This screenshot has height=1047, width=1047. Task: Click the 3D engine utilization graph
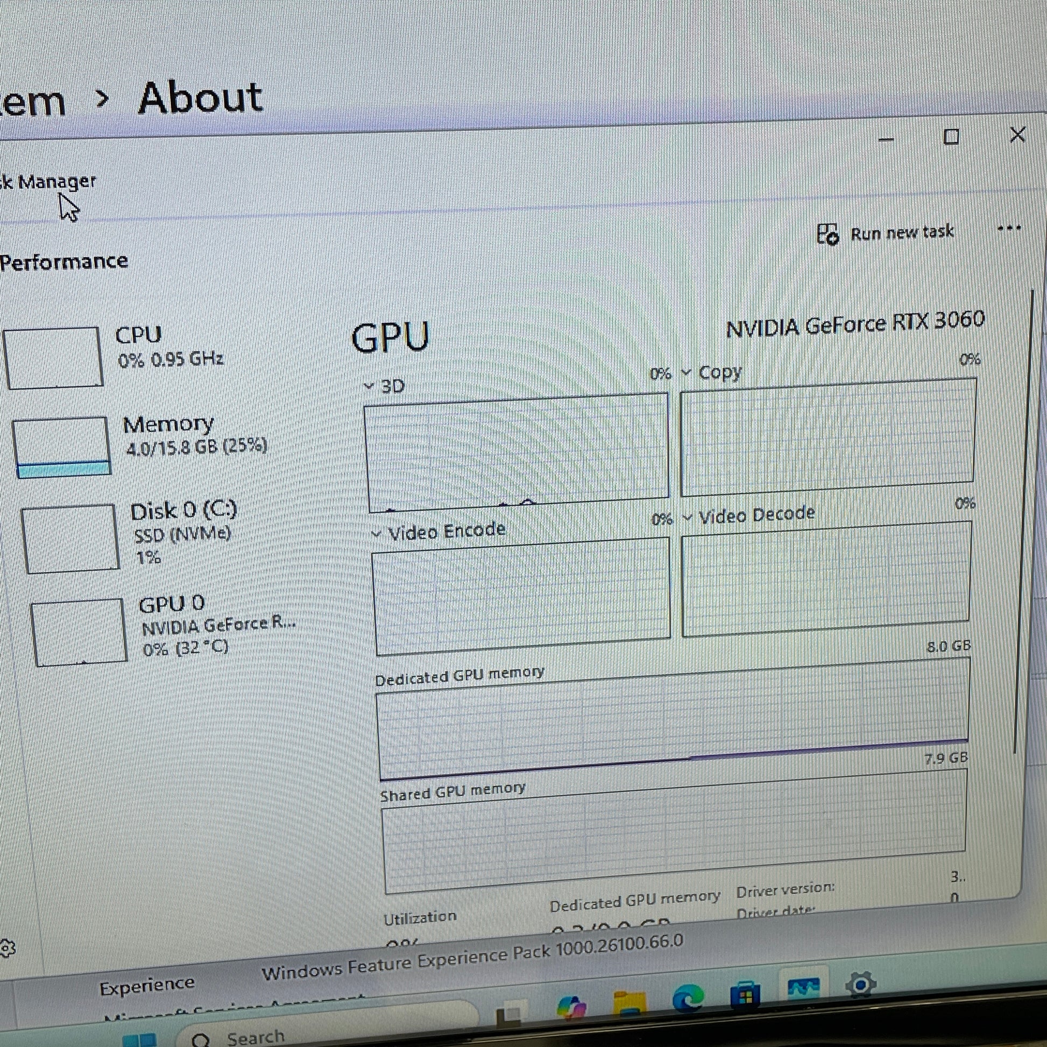518,452
